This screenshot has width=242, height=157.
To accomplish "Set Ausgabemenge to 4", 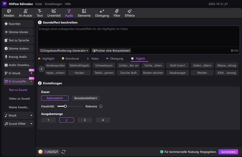I will (x=103, y=120).
